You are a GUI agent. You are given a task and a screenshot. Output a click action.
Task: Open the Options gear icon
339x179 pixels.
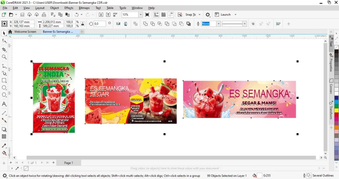coord(208,15)
